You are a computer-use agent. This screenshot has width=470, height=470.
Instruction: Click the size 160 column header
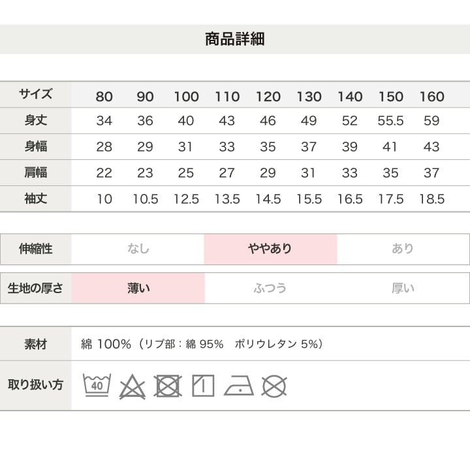431,97
